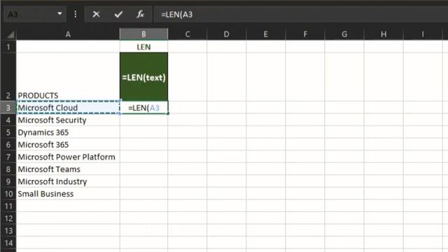The height and width of the screenshot is (252, 448).
Task: Select row 2 header
Action: 8,77
